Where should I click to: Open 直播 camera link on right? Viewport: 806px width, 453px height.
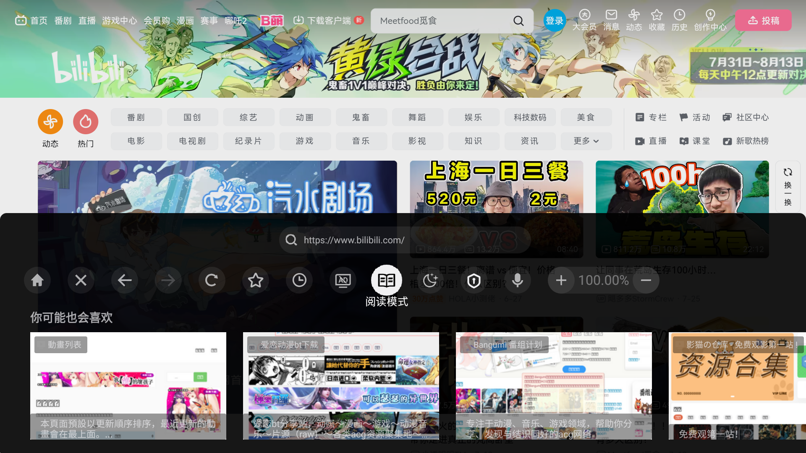(x=651, y=141)
